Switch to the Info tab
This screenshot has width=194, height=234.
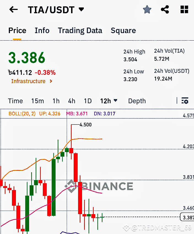click(x=42, y=31)
